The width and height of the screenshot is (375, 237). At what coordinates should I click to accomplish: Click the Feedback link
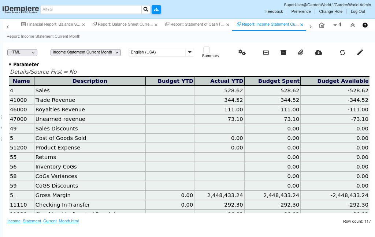[x=274, y=11]
